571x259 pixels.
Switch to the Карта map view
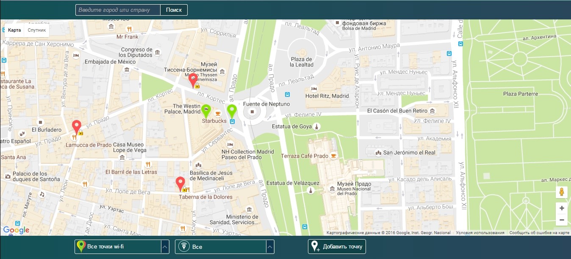(14, 30)
